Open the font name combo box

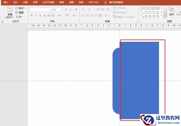click(41, 10)
